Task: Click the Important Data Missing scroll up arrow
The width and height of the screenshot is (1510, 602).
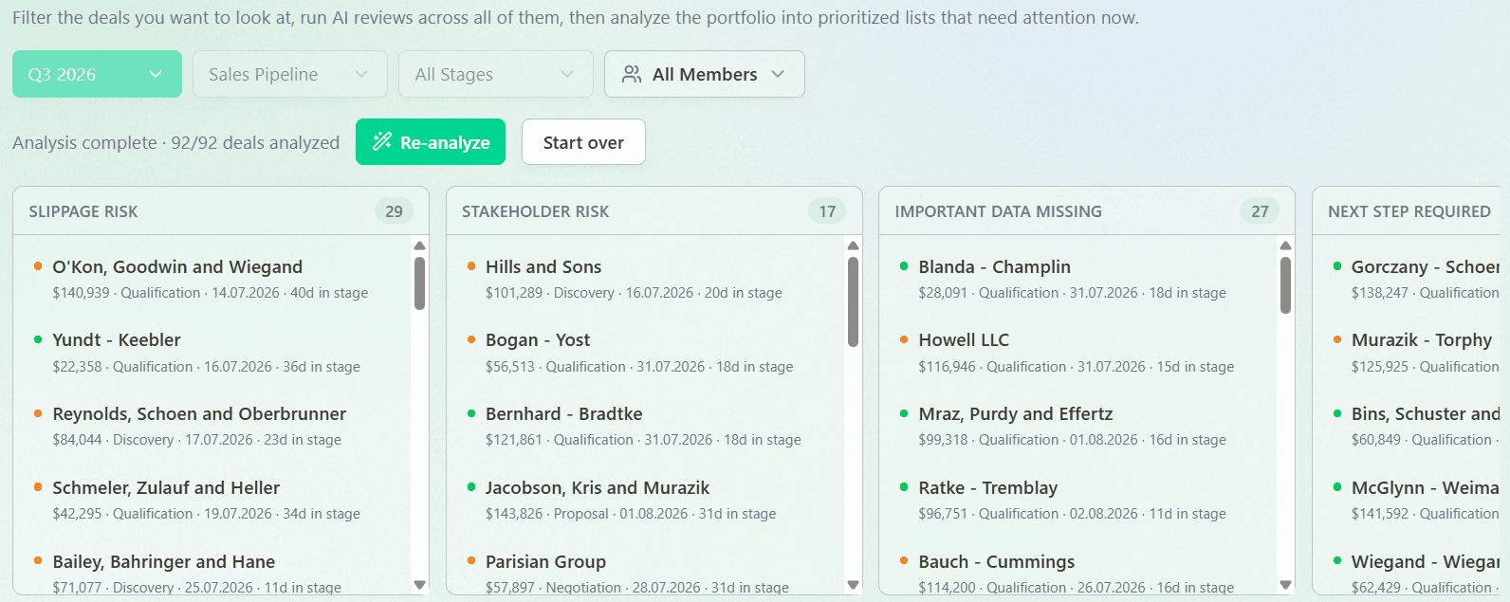Action: [1286, 246]
